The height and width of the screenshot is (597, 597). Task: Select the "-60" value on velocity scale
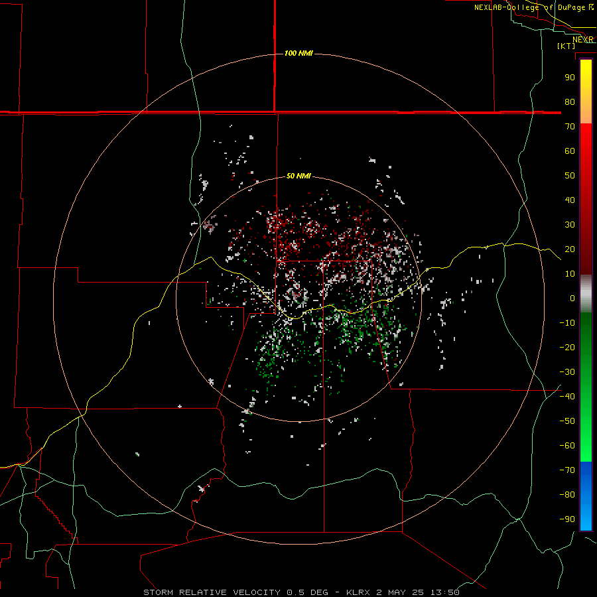[x=567, y=446]
